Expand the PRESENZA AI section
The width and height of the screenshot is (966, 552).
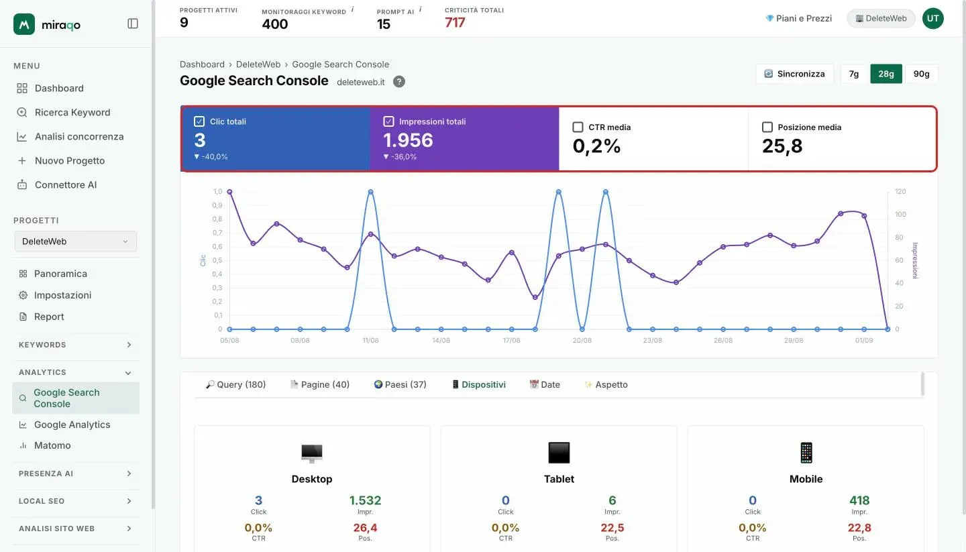tap(75, 474)
